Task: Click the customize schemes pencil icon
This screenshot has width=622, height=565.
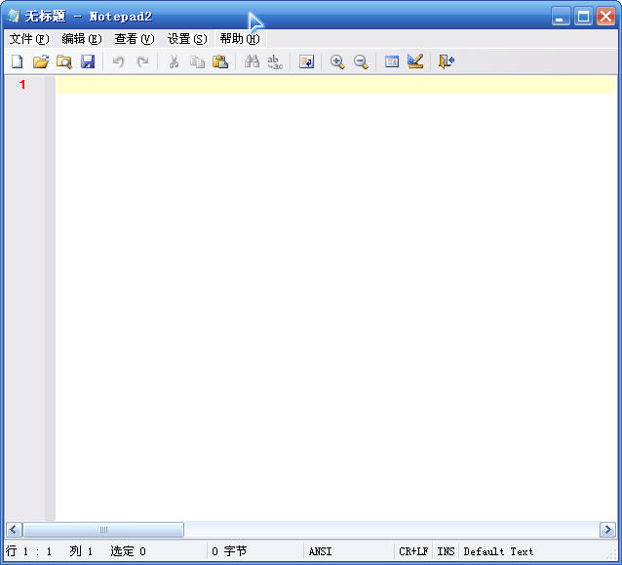Action: (415, 61)
